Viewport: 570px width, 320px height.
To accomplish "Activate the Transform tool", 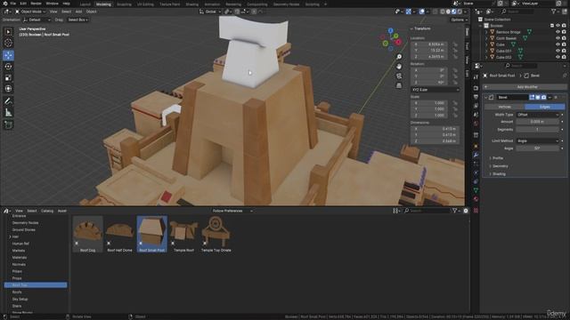I will tap(8, 89).
